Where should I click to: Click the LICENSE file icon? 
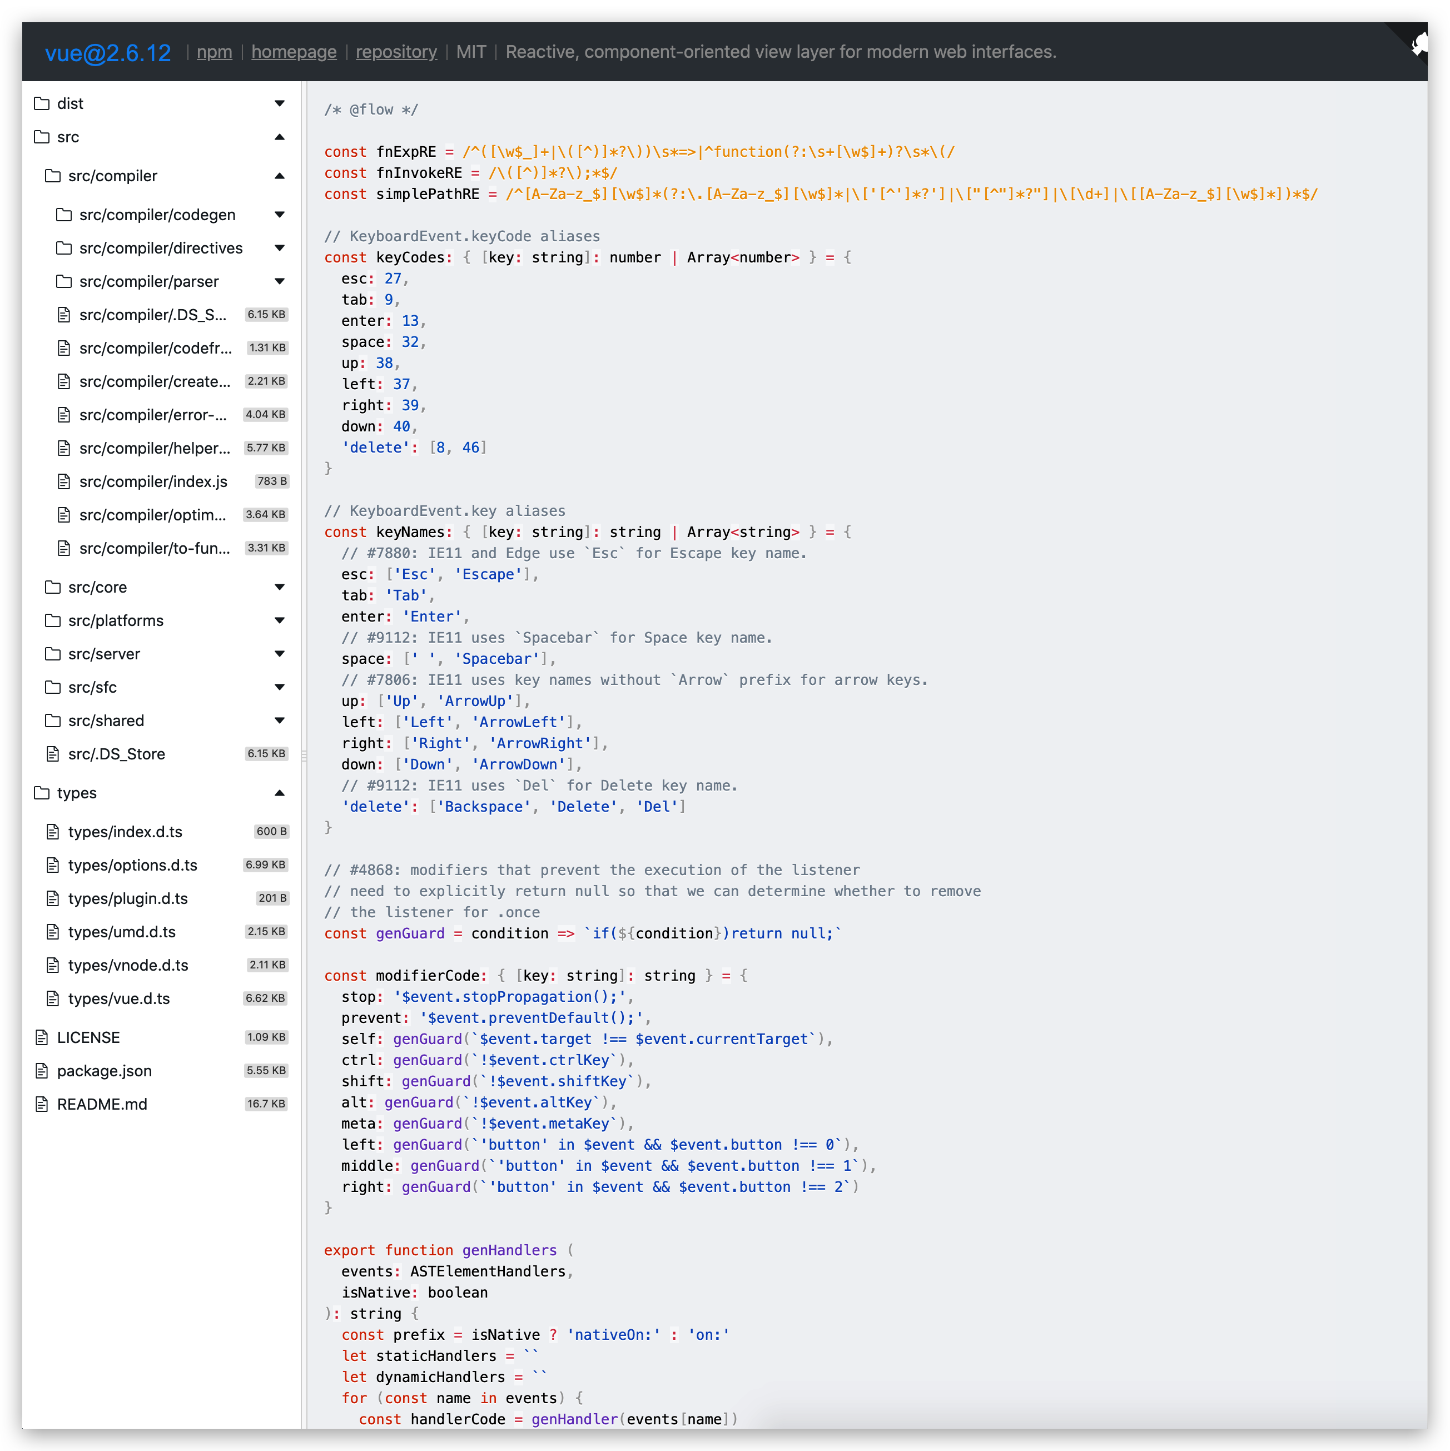(42, 1037)
